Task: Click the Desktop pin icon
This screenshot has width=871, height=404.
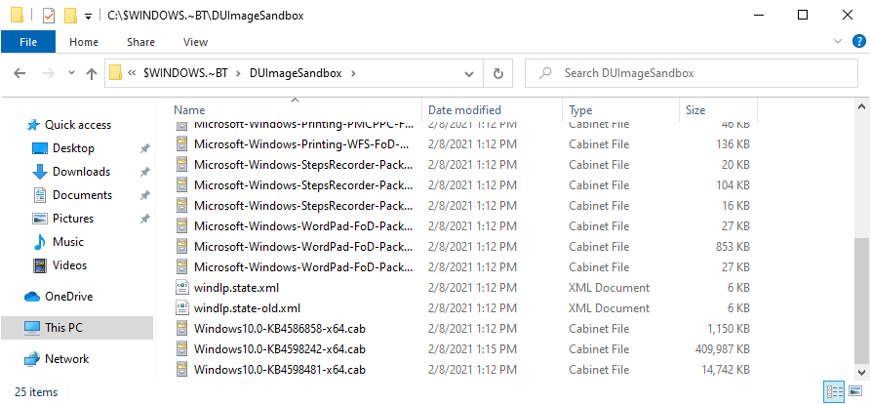Action: pos(144,148)
